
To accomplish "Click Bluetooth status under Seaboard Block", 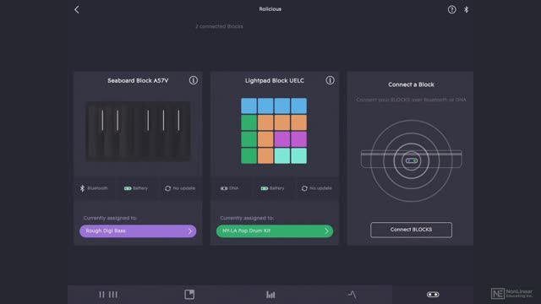I will click(x=94, y=188).
